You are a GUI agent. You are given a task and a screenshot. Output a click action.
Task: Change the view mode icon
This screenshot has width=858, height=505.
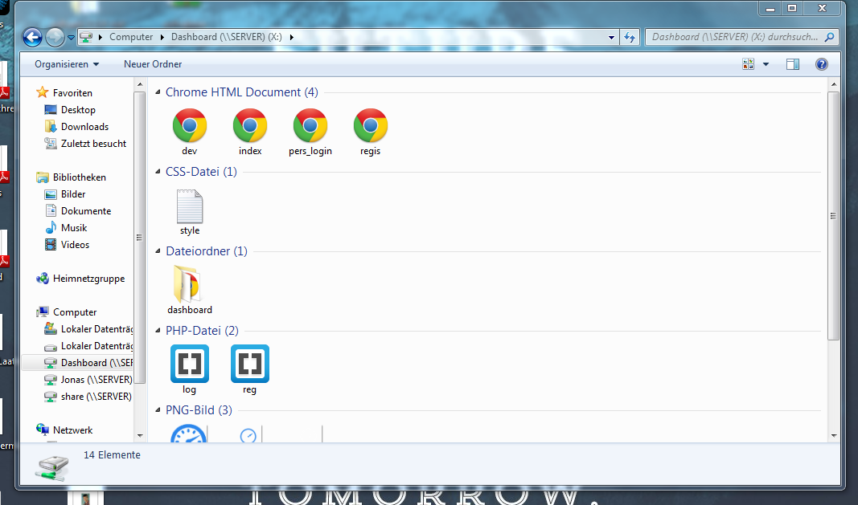748,64
